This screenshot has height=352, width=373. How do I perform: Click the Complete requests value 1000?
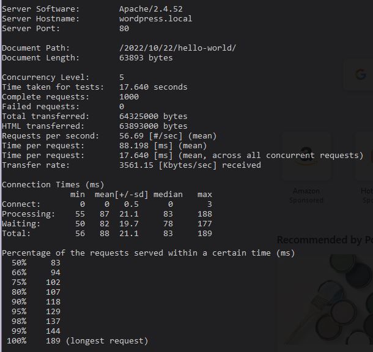(129, 97)
